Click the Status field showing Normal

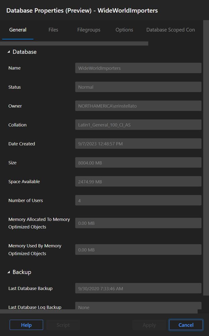point(138,87)
